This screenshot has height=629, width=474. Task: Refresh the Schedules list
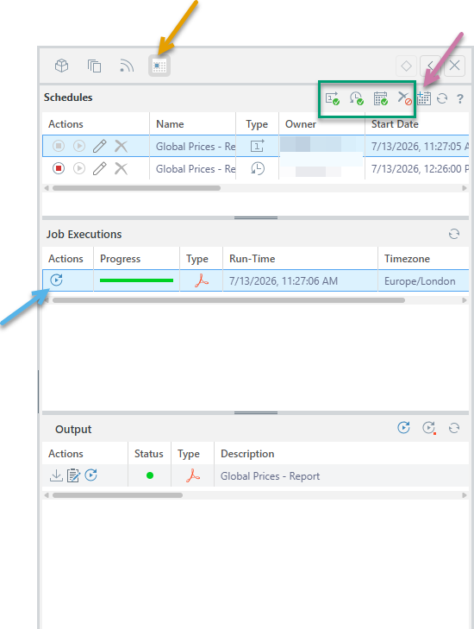click(442, 98)
